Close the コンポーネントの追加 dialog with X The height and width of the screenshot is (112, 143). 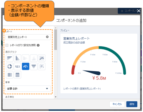[x=139, y=11]
